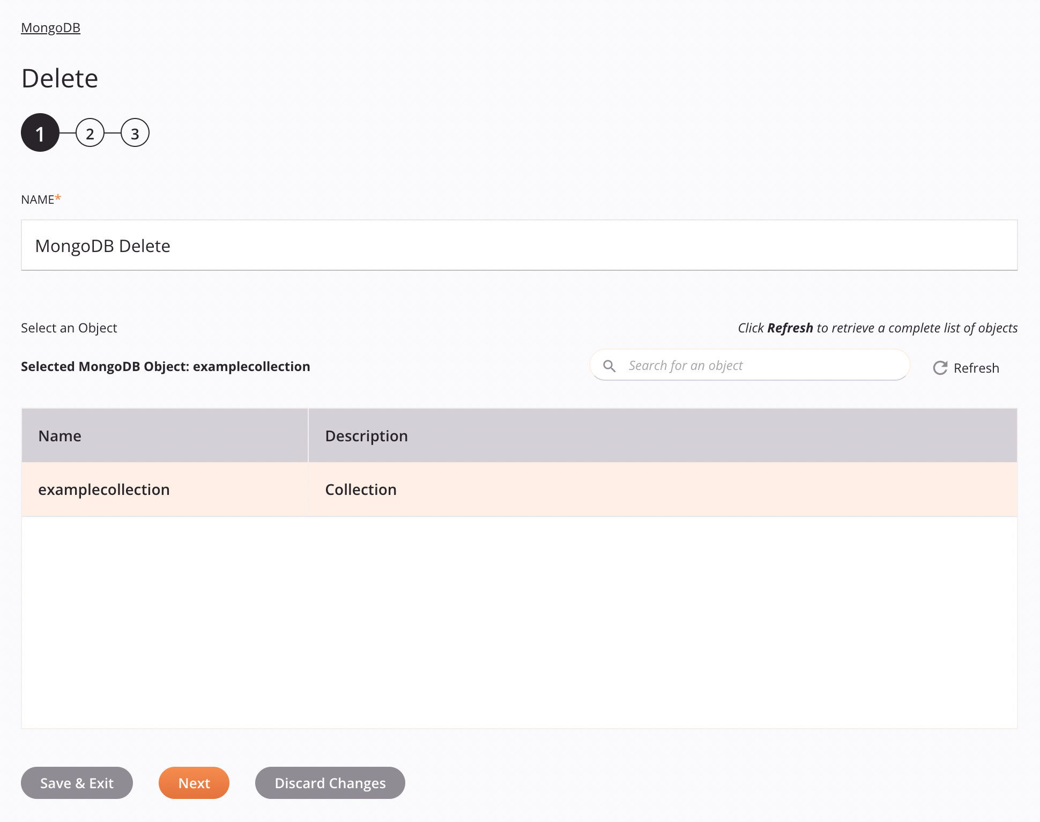Click Save & Exit to save changes
This screenshot has height=822, width=1040.
coord(77,782)
